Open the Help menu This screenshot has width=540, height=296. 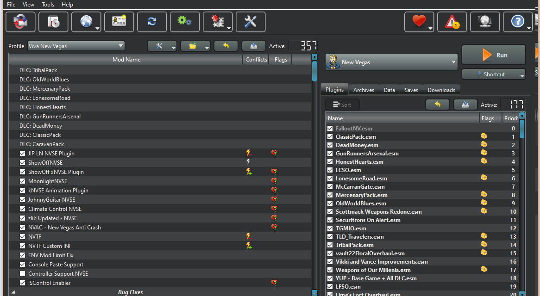[x=67, y=5]
